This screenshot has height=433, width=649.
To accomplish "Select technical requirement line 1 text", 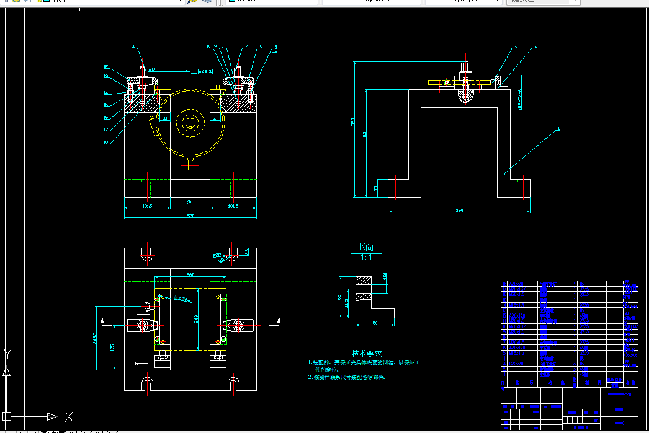I will pos(364,365).
